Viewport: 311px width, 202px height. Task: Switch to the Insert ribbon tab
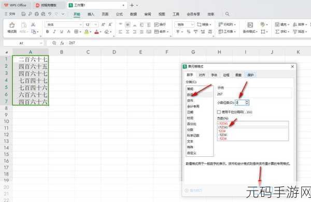click(x=91, y=14)
